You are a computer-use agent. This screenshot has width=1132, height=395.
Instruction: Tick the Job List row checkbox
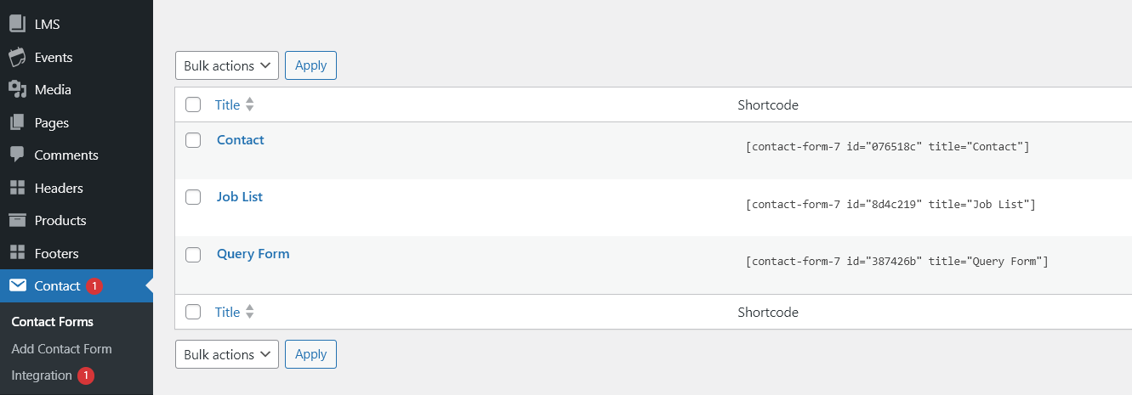(193, 197)
